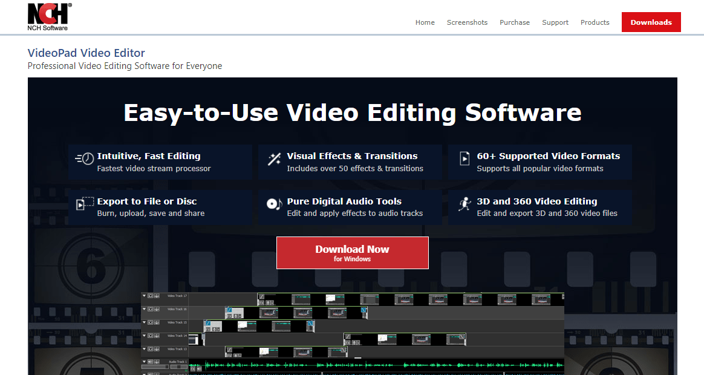Viewport: 704px width, 375px height.
Task: Hide Video Track 15 using its eye icon
Action: point(151,322)
